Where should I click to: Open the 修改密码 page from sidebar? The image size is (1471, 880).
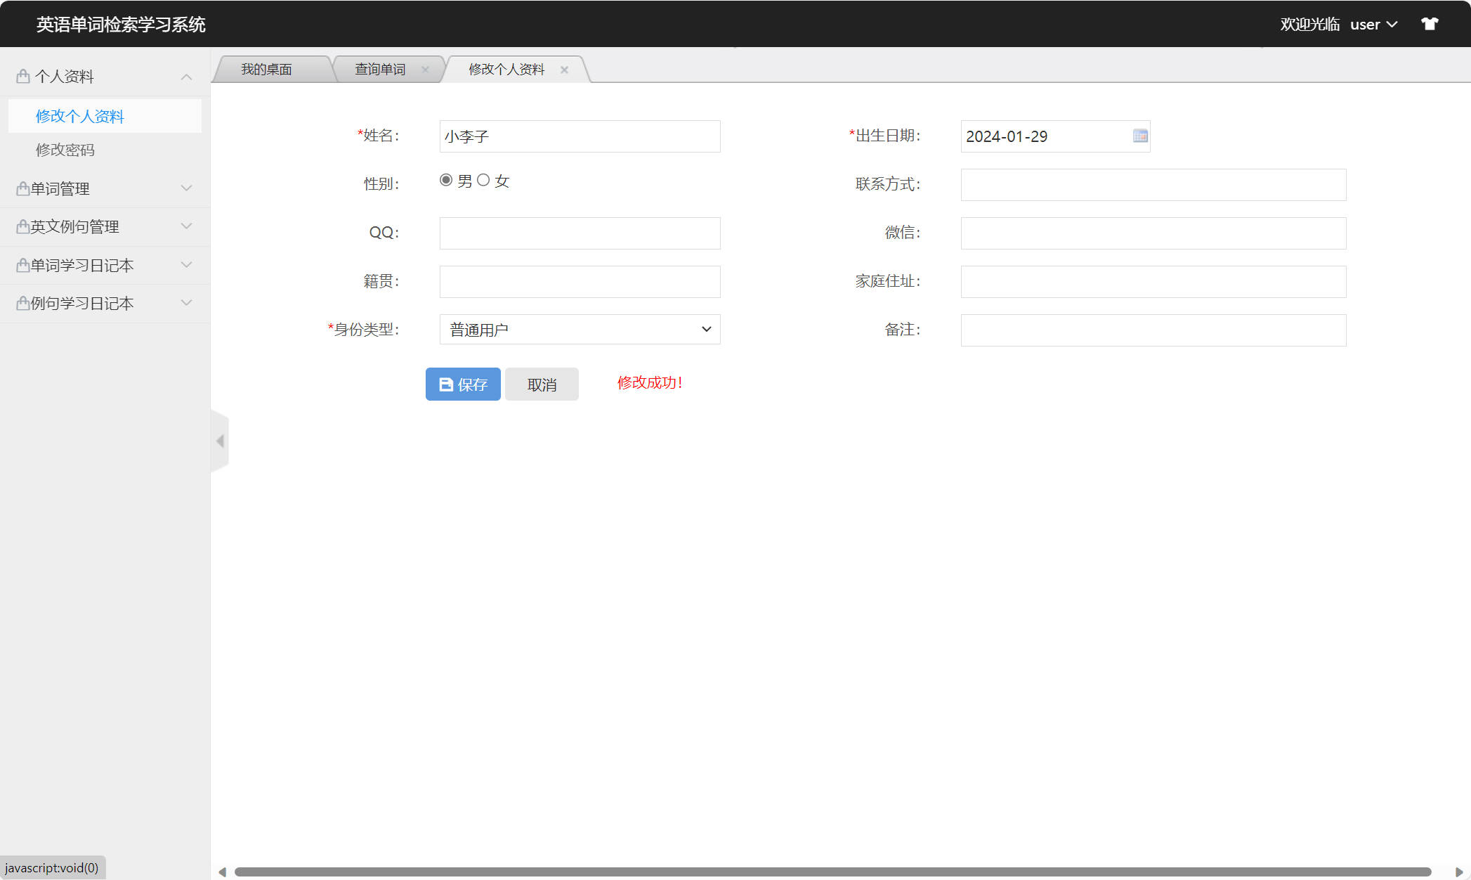(65, 150)
